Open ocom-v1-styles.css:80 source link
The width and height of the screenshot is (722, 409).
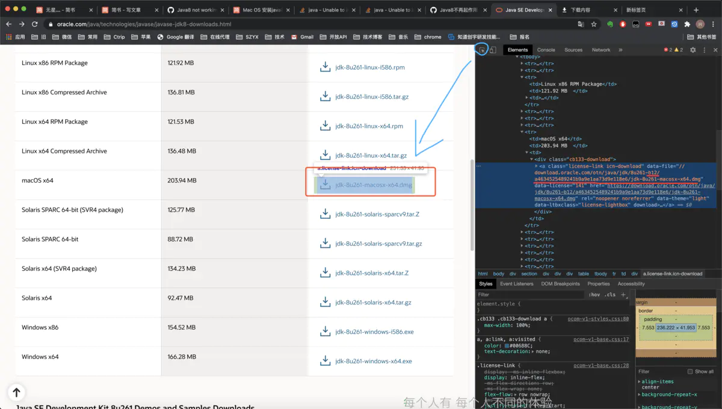[x=598, y=319]
